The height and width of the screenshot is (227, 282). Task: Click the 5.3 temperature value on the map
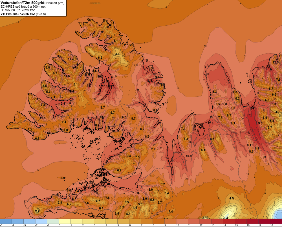[272, 121]
